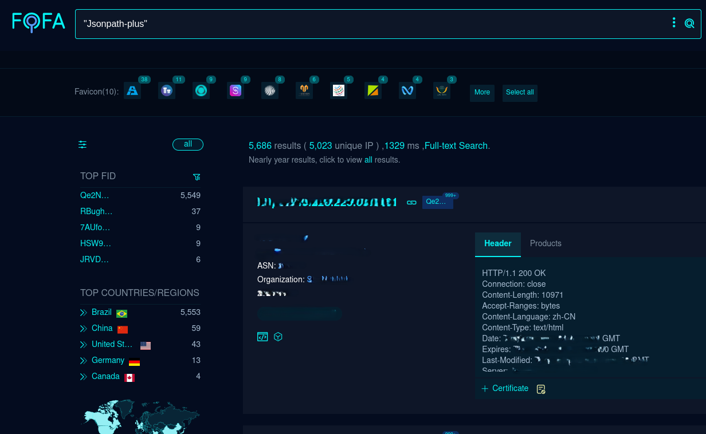
Task: Open the search options three-dot menu
Action: 674,23
